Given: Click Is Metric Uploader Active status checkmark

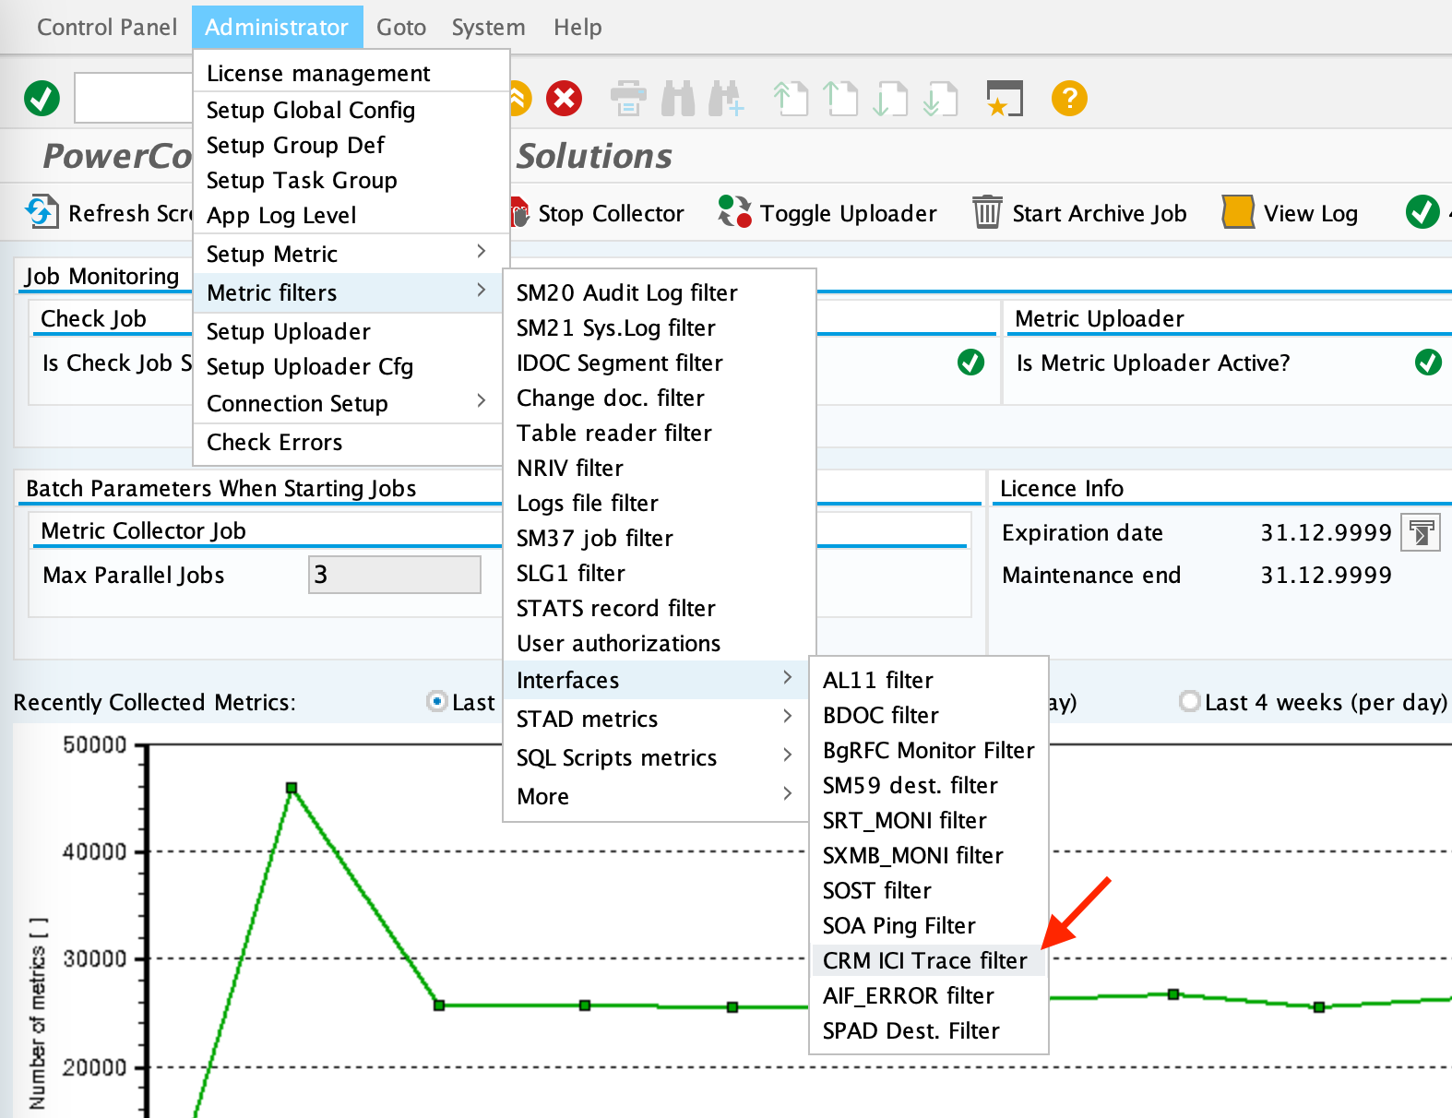Looking at the screenshot, I should [1428, 363].
